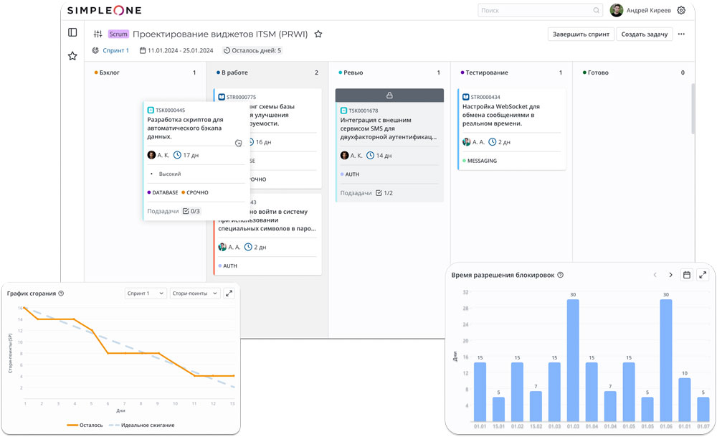Click the Создать задачу button
717x437 pixels.
click(x=645, y=34)
